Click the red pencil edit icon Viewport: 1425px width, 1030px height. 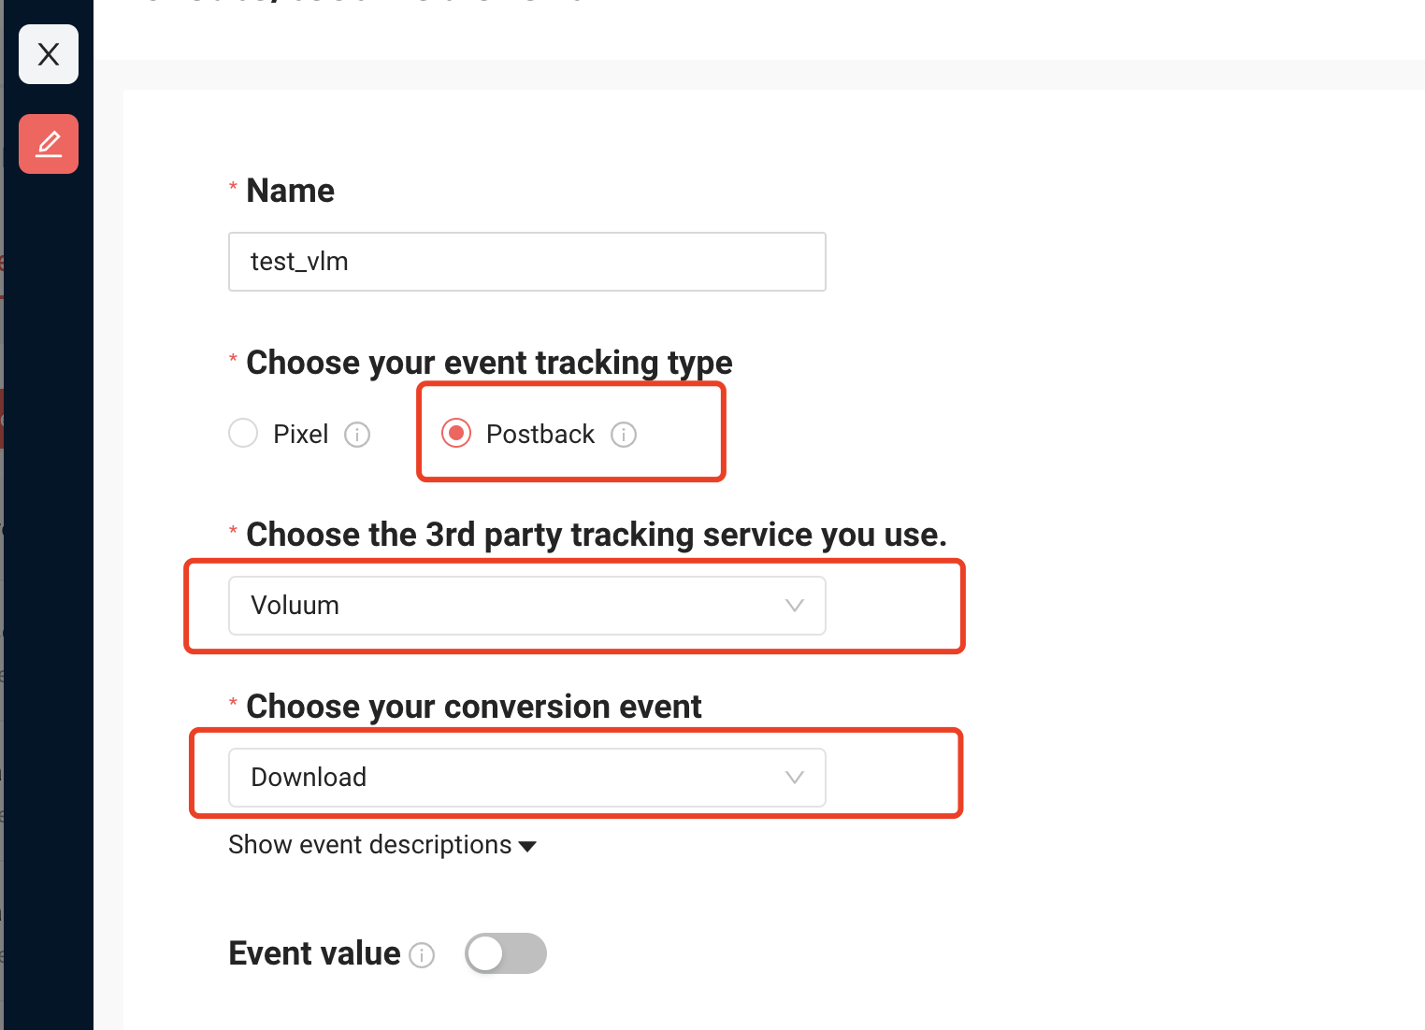[x=49, y=144]
